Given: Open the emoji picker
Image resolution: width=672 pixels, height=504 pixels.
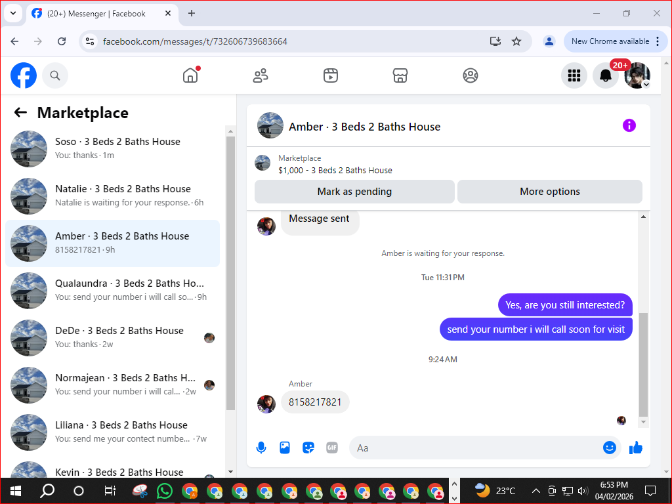Looking at the screenshot, I should (x=610, y=448).
